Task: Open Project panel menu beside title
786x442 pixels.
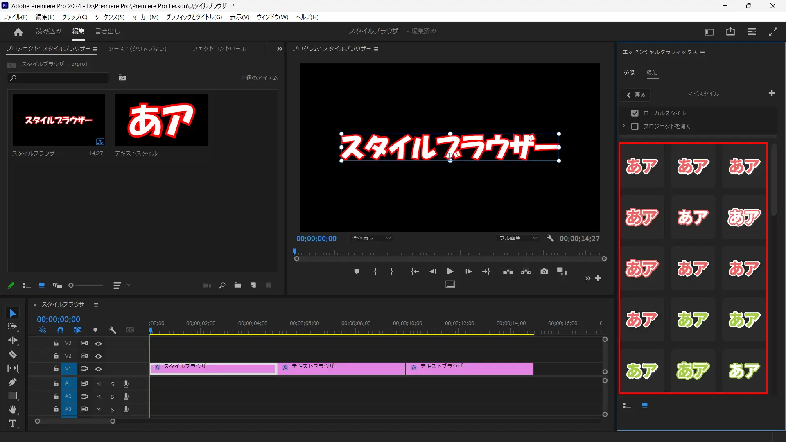Action: [x=95, y=49]
